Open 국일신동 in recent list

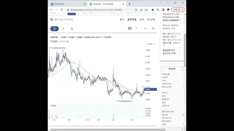166,74
